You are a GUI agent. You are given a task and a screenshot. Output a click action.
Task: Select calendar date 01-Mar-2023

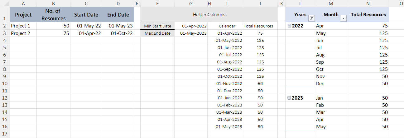(x=227, y=112)
